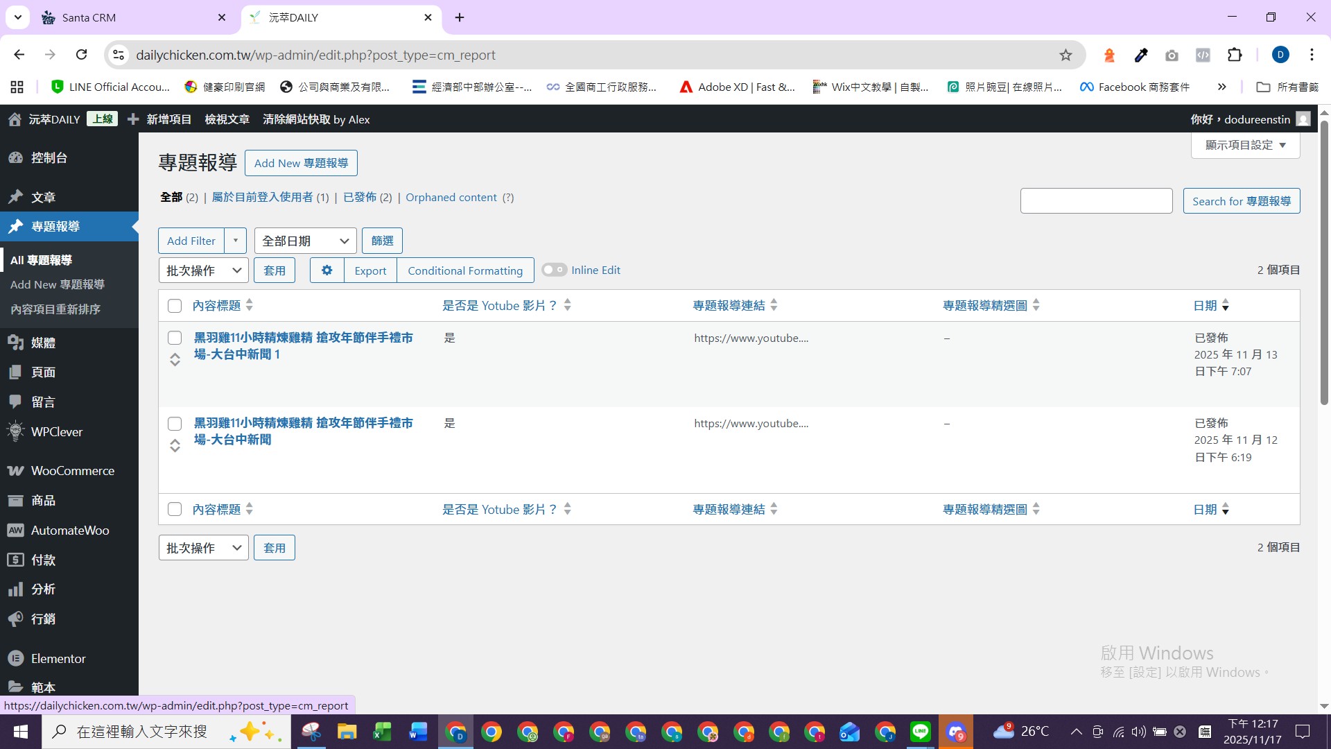Expand the 顯示項目設定 screen options panel
1331x749 pixels.
tap(1245, 145)
